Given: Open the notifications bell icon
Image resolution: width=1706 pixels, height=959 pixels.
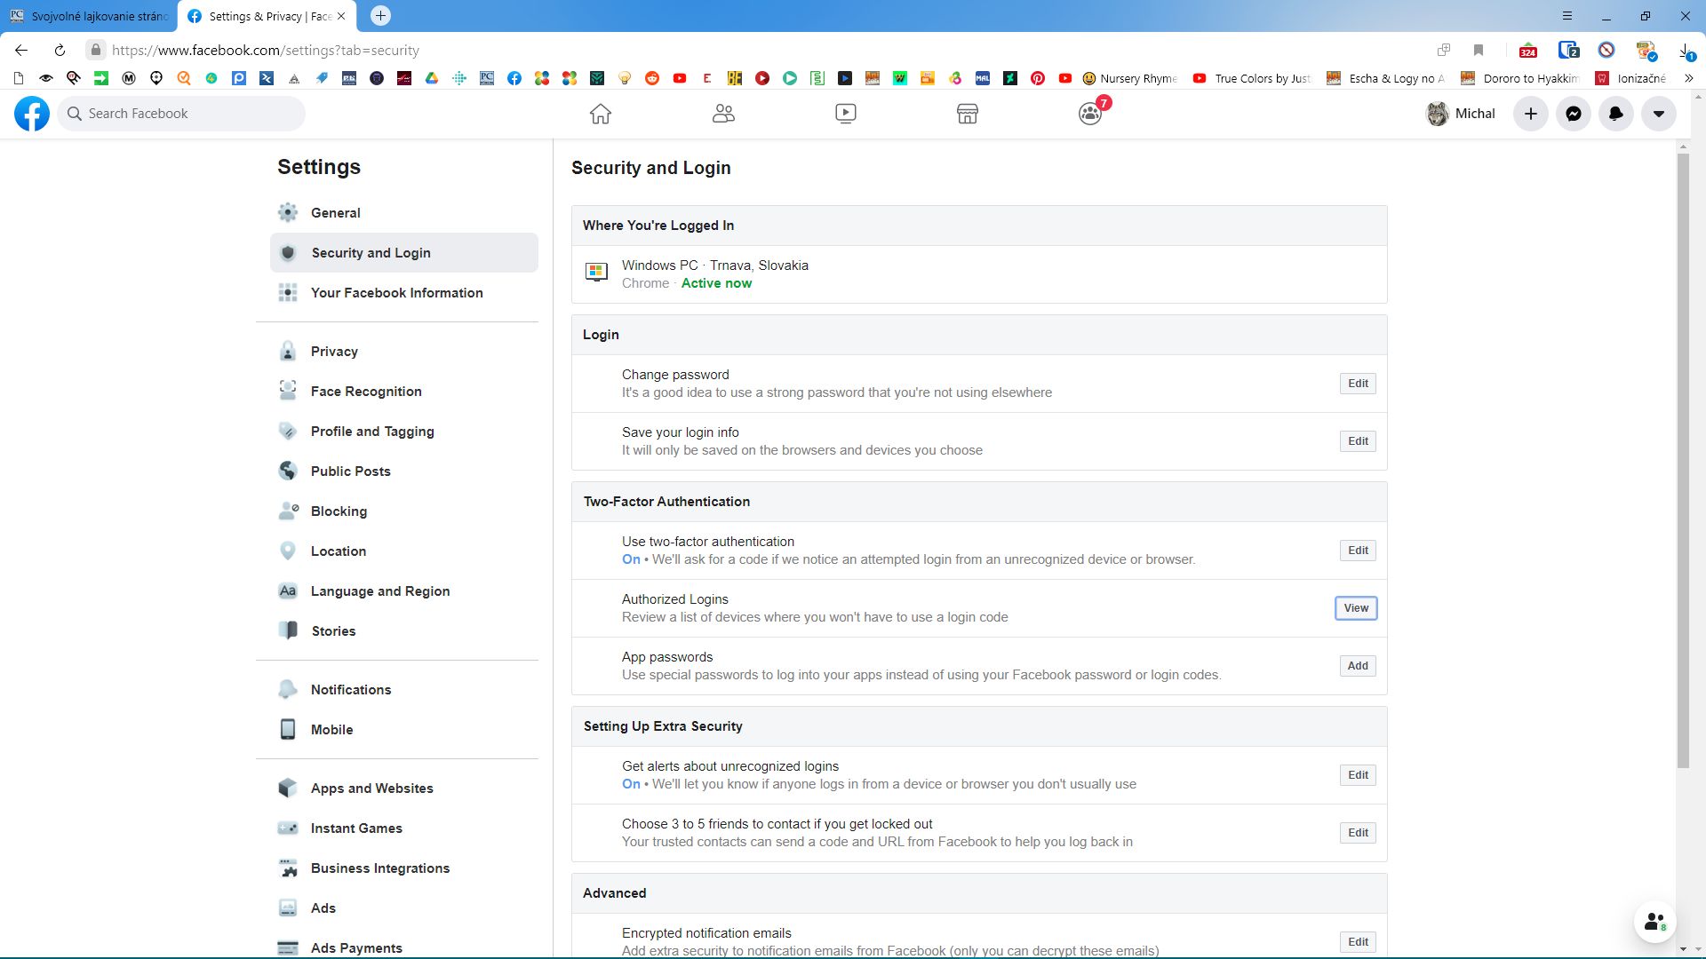Looking at the screenshot, I should pos(1615,114).
